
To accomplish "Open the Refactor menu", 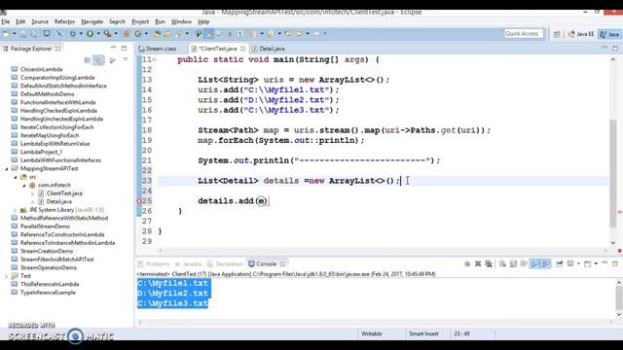I will [x=64, y=21].
